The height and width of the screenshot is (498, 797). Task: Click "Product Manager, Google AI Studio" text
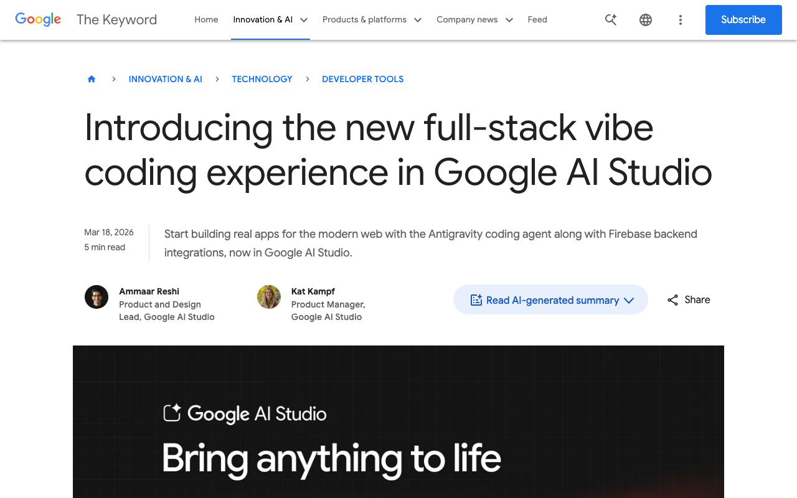coord(328,311)
